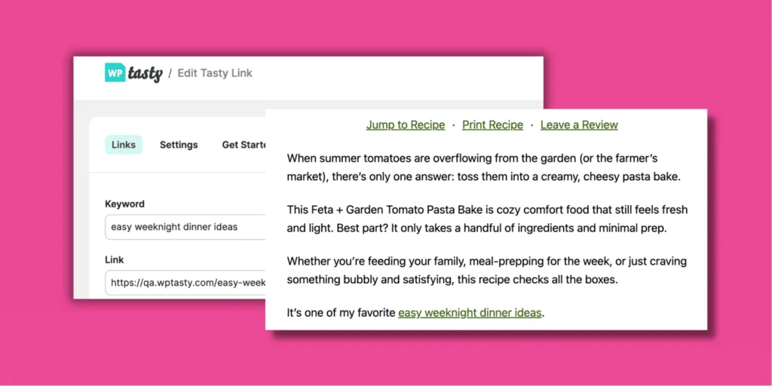Screen dimensions: 772x386
Task: Click the paragraph starting 'When summer tomatoes'
Action: (483, 167)
